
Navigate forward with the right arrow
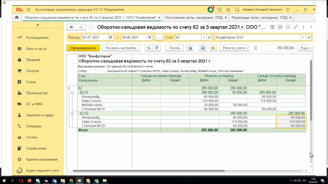81,27
